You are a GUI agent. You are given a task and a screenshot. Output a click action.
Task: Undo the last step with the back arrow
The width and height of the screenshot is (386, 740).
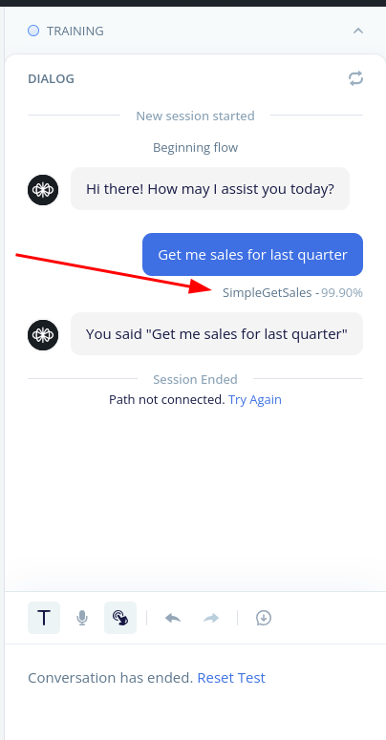pyautogui.click(x=173, y=618)
